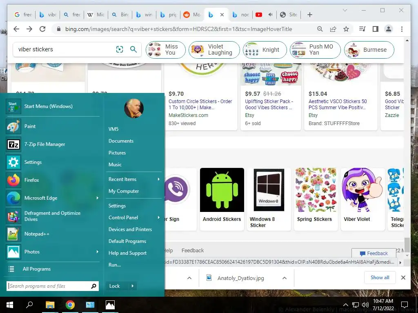Screen dimensions: 418x313
Task: Expand Photos submenu arrow
Action: 97,252
